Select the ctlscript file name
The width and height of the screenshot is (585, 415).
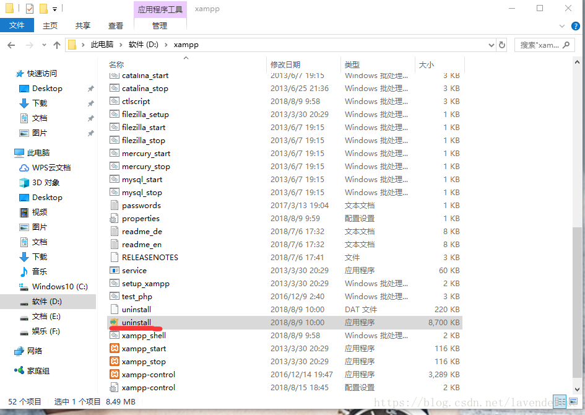click(136, 102)
